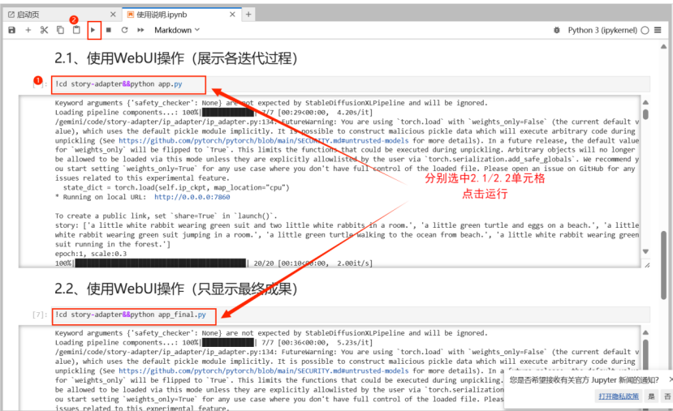Click the Python 3 (ipykernel) kernel name
The height and width of the screenshot is (411, 673).
pyautogui.click(x=602, y=30)
